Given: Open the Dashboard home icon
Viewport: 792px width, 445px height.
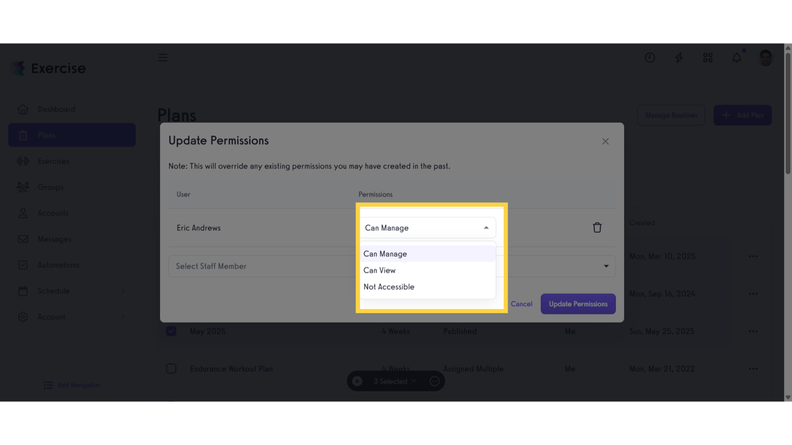Looking at the screenshot, I should click(23, 109).
